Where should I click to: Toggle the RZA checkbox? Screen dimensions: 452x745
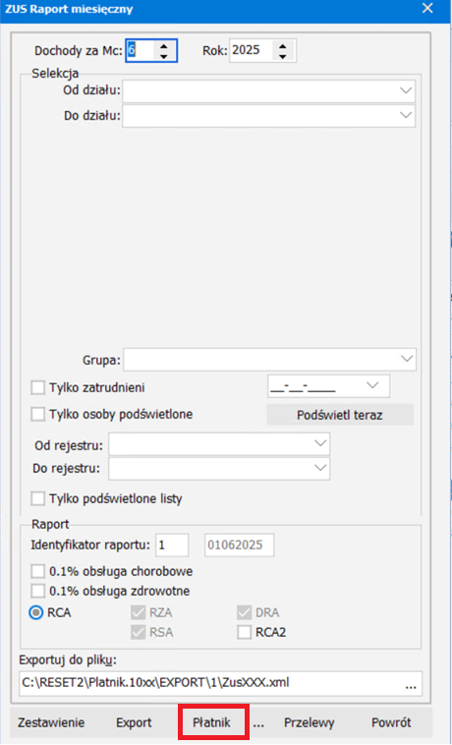(x=138, y=613)
